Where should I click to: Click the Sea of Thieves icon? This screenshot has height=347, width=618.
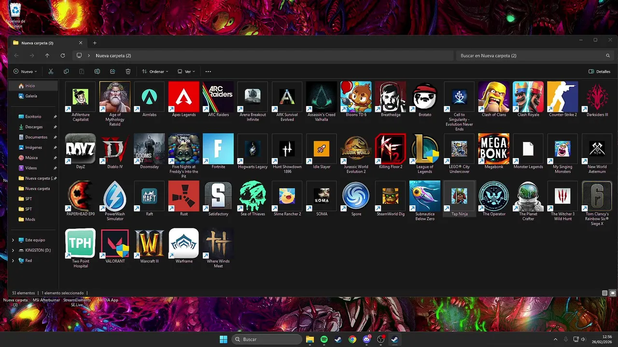(253, 196)
